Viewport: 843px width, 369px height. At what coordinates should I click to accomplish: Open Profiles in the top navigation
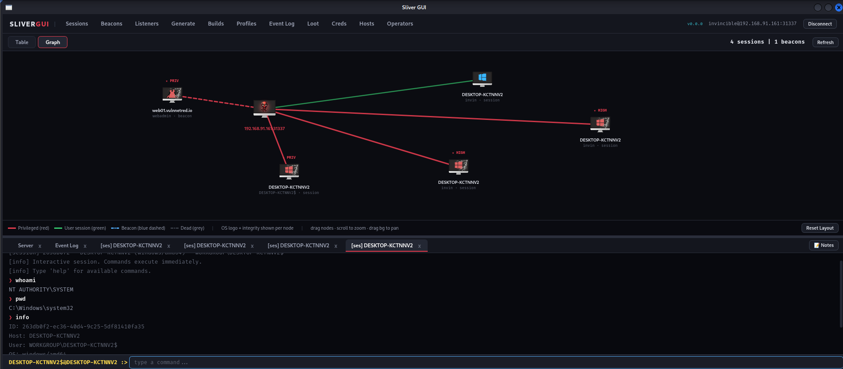[x=246, y=24]
